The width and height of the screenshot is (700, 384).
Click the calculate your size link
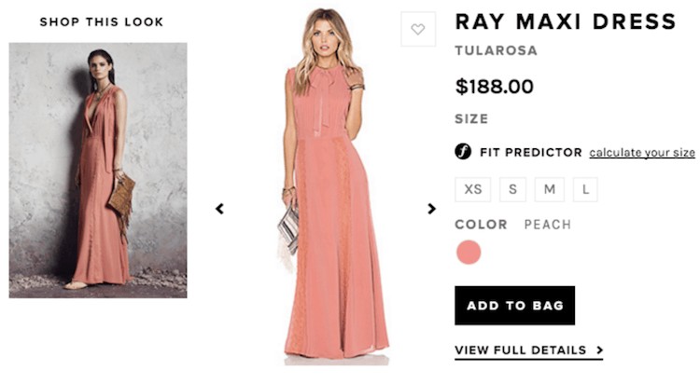click(x=641, y=153)
